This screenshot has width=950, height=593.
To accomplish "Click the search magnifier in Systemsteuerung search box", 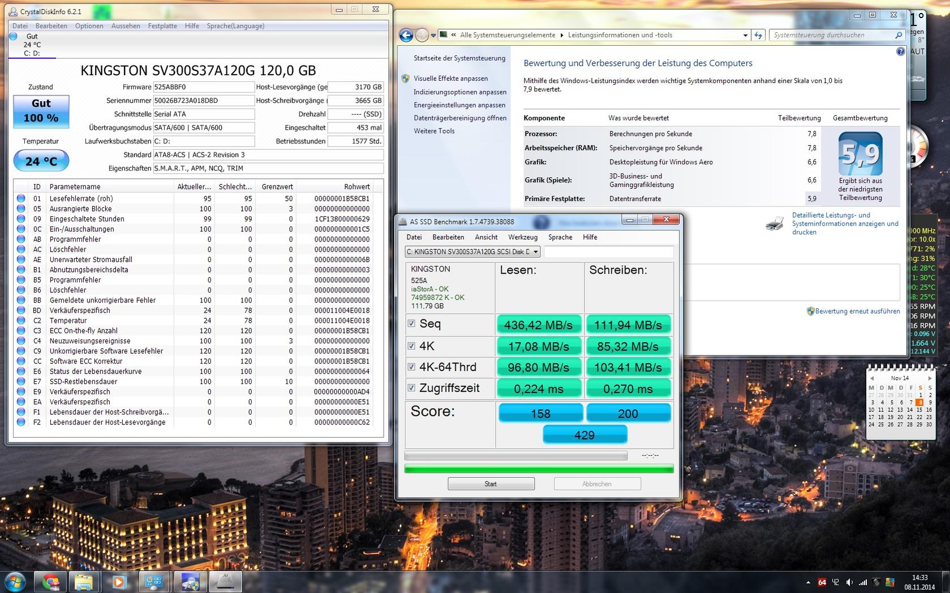I will click(x=898, y=35).
